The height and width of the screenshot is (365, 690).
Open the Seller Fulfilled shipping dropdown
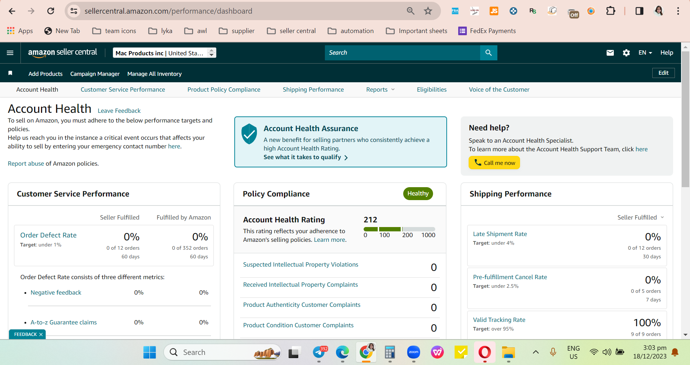641,217
